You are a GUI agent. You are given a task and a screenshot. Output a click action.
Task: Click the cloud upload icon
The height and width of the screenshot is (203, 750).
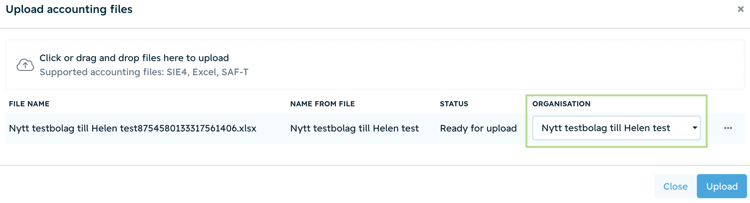25,65
